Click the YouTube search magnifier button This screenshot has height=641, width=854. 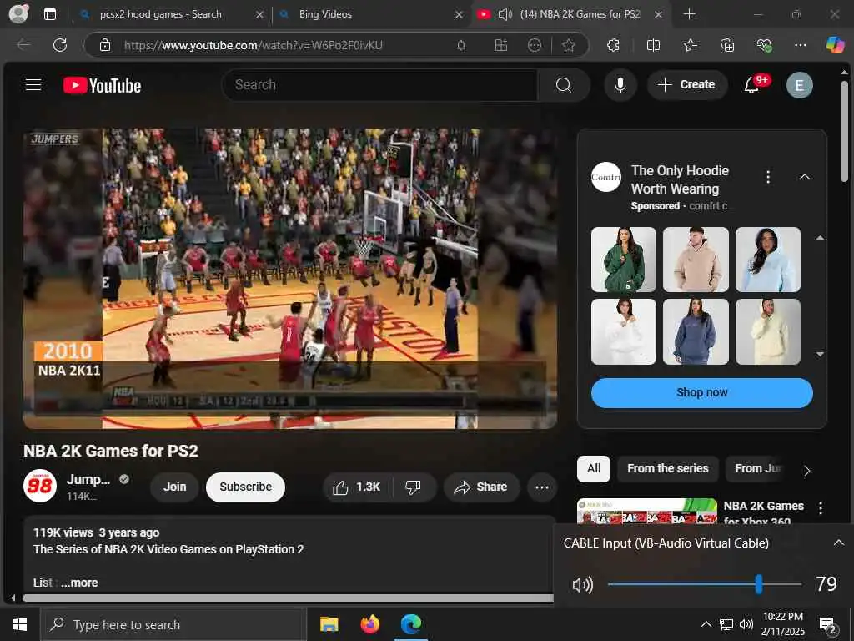click(x=563, y=85)
